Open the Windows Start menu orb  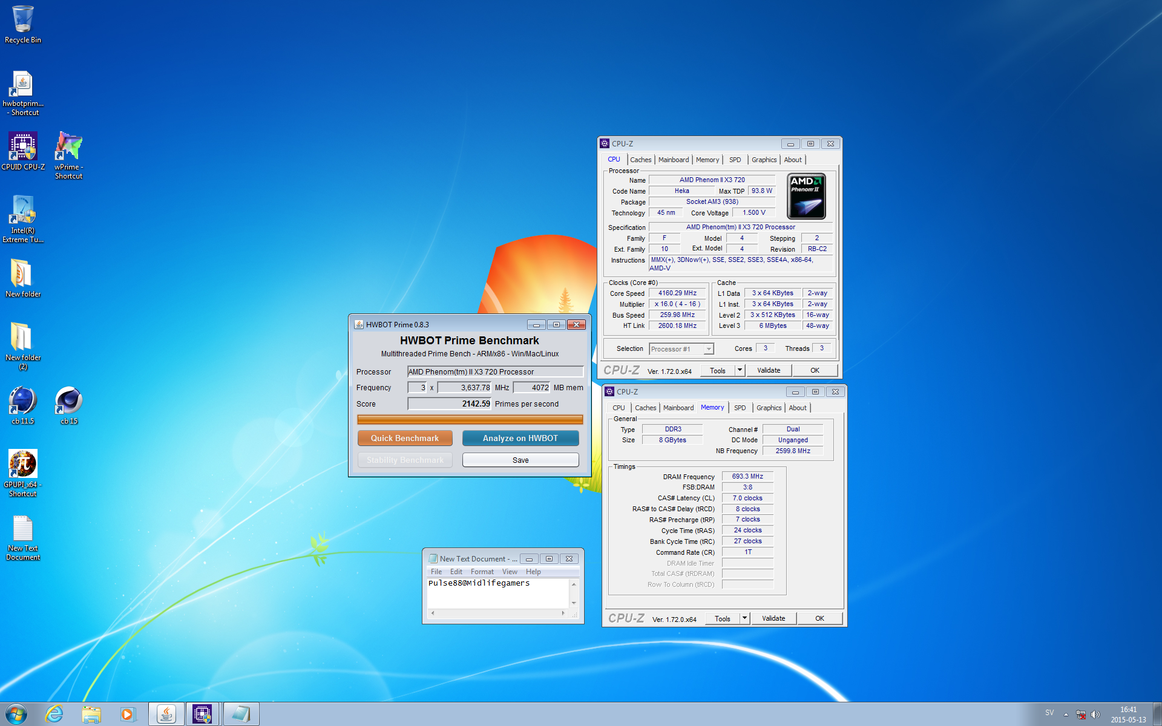(x=16, y=714)
